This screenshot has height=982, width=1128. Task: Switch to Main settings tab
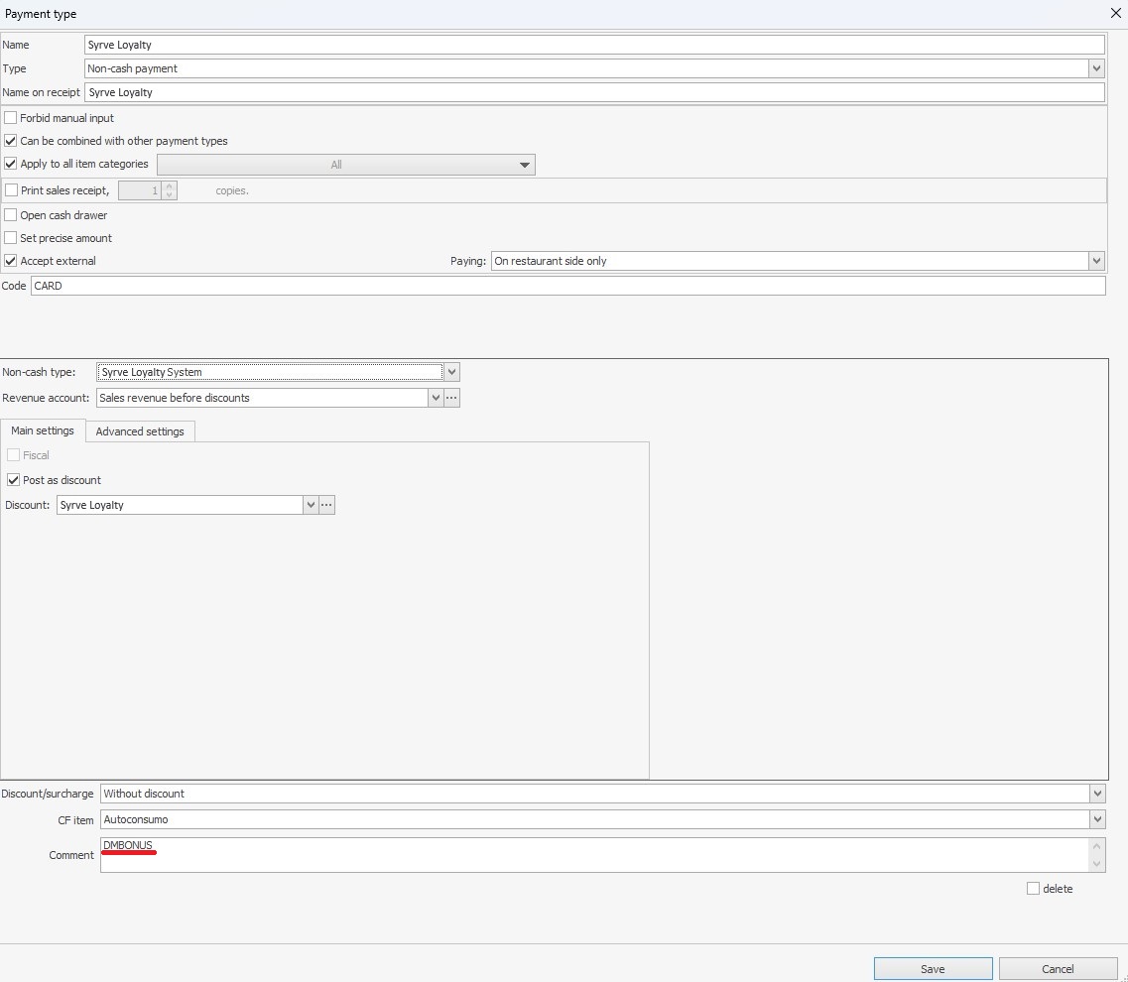click(x=43, y=430)
